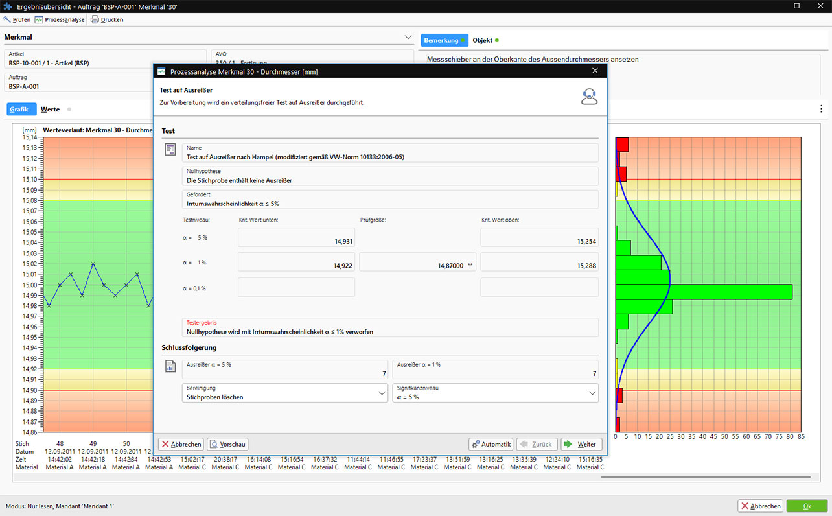
Task: Collapse the Merkmal section chevron
Action: pos(408,37)
